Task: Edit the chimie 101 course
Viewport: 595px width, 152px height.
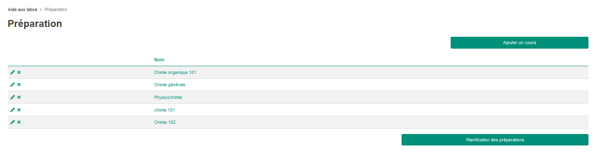Action: pos(12,110)
